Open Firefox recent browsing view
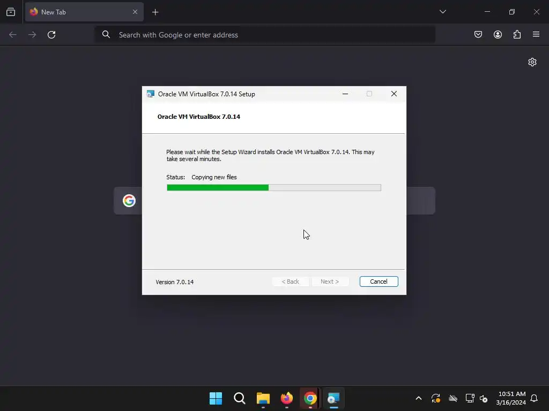The image size is (549, 411). (x=11, y=12)
